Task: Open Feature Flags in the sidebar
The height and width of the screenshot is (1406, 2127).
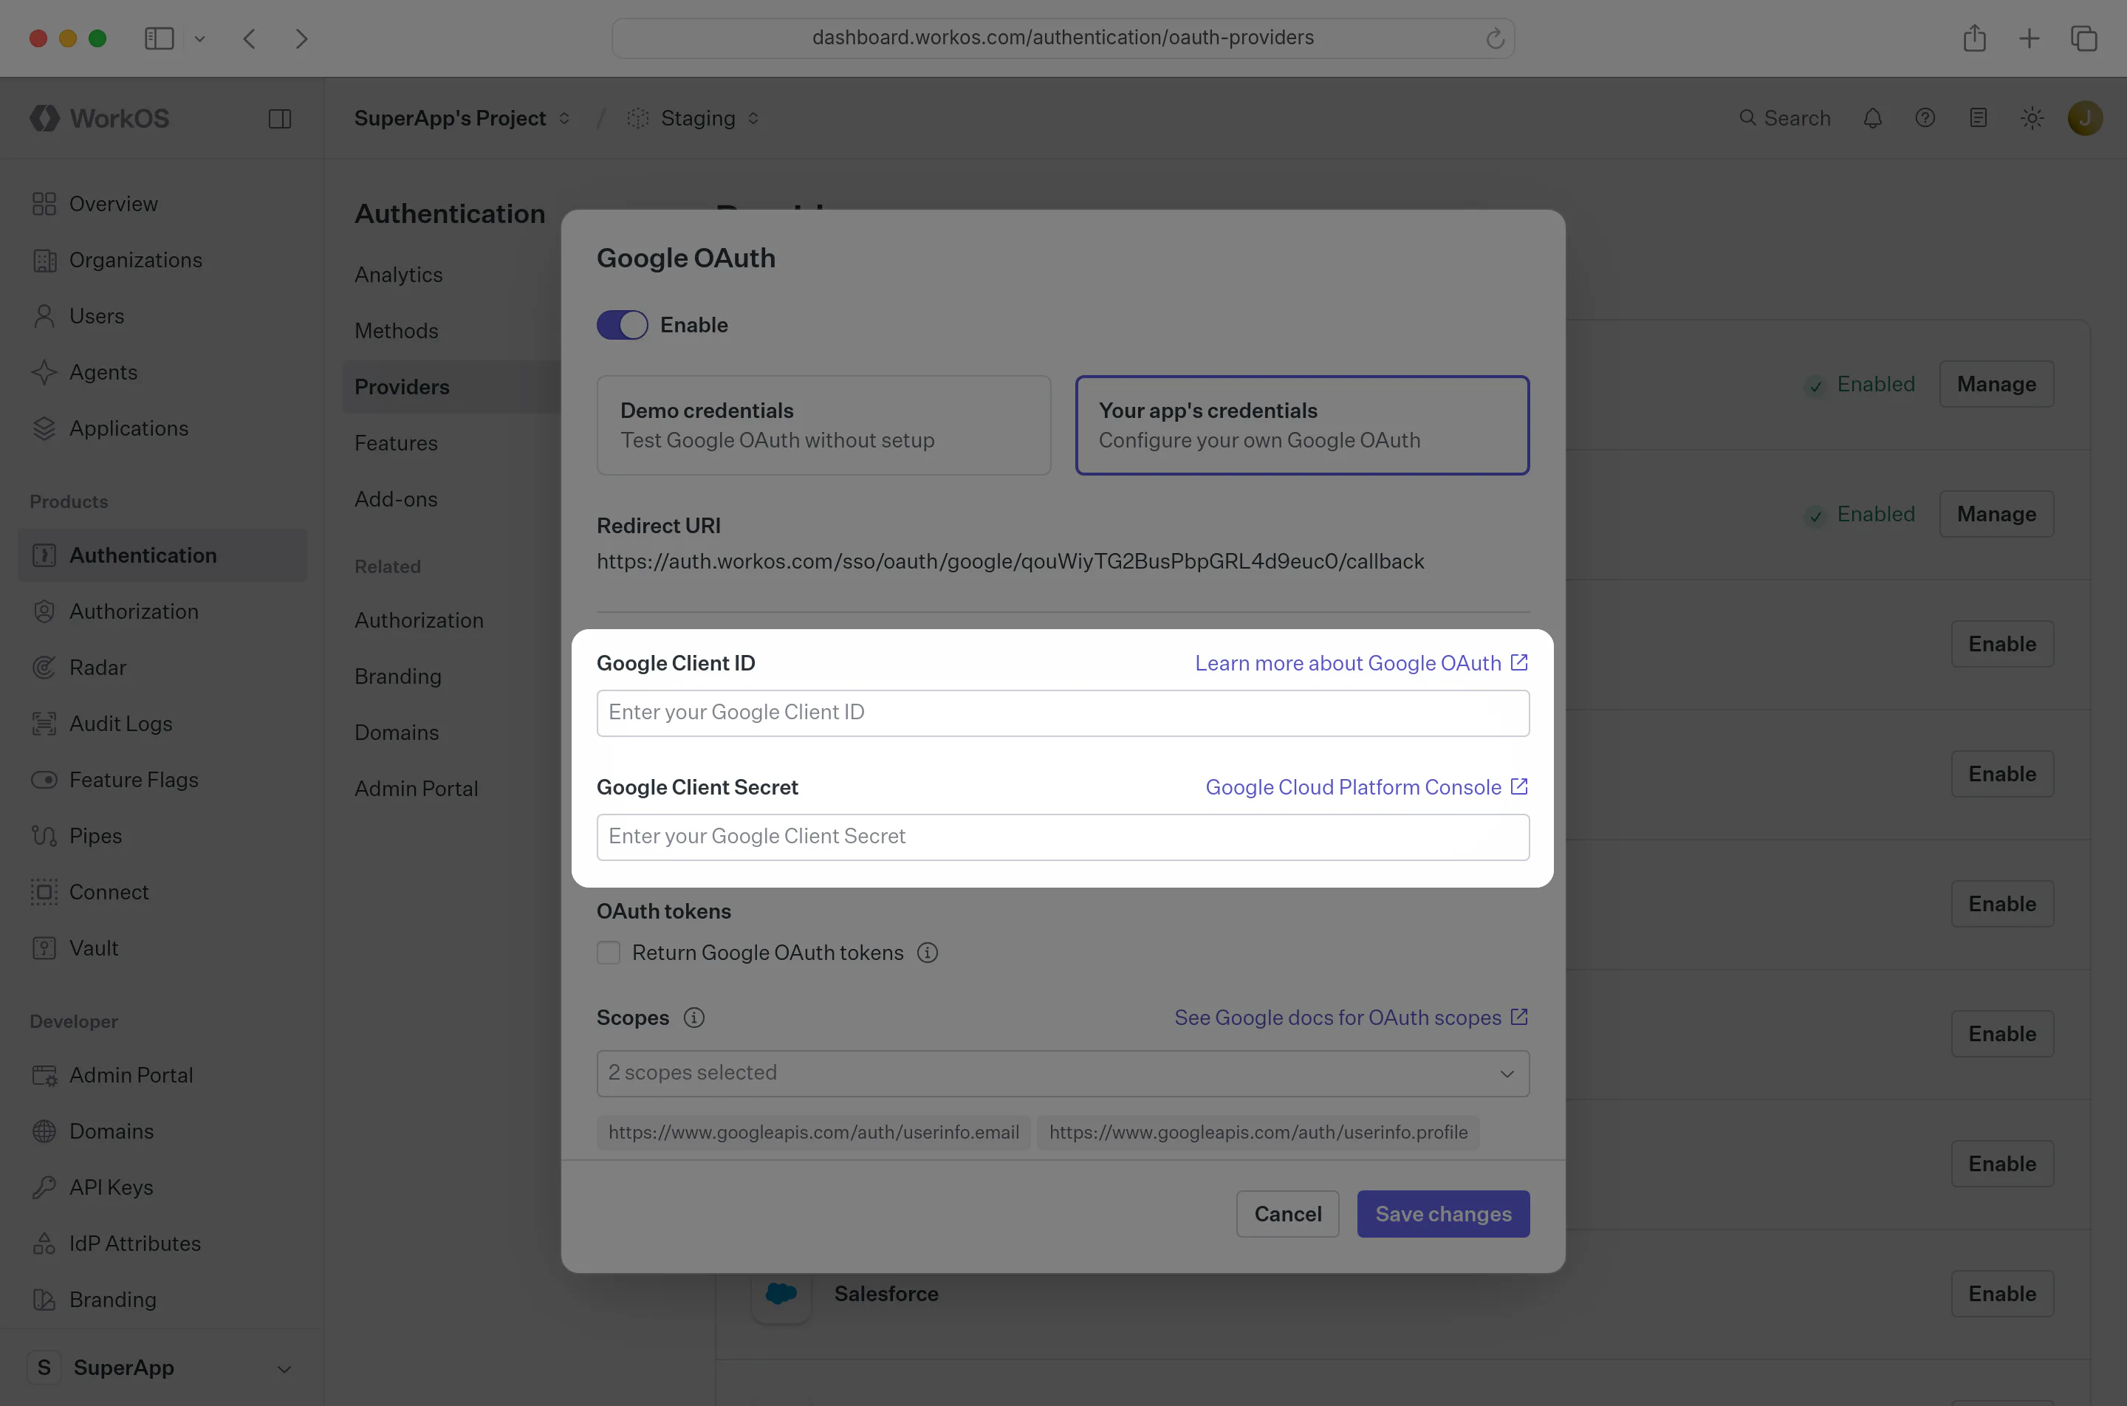Action: pos(162,780)
